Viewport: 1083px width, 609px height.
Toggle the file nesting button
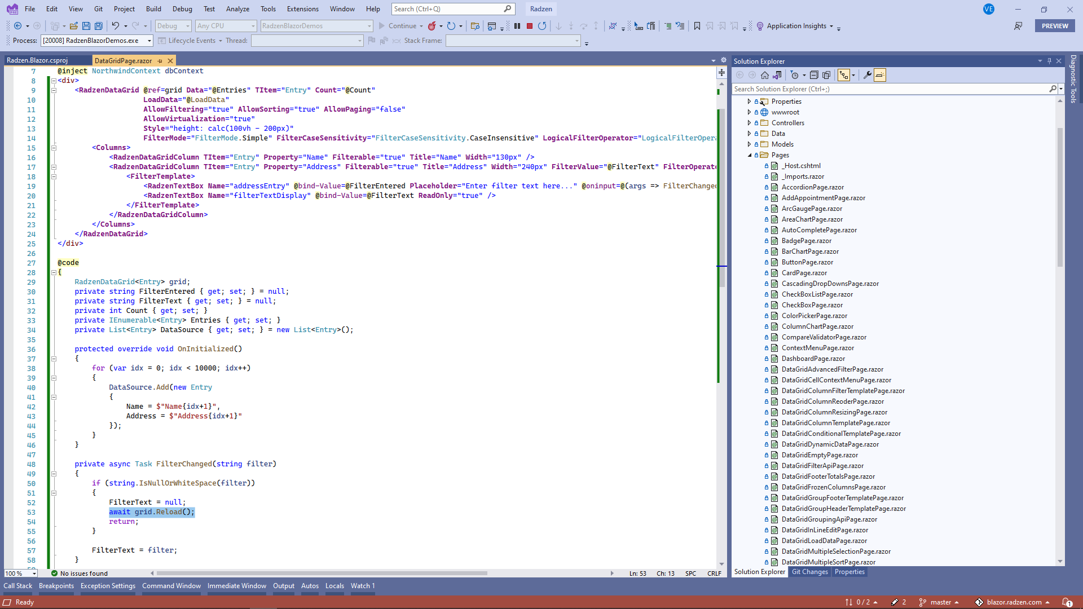[844, 75]
